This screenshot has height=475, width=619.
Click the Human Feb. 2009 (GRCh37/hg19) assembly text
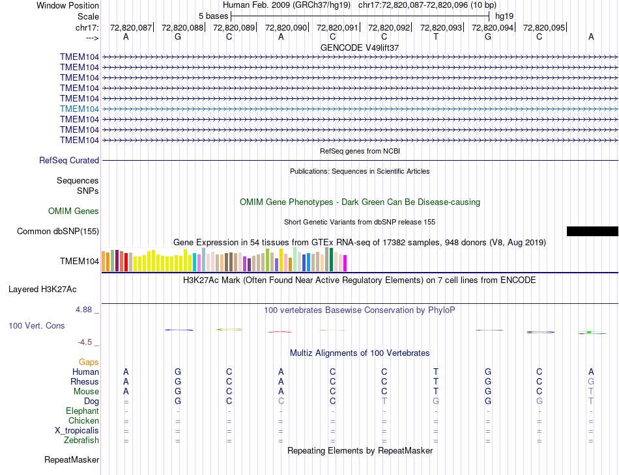pyautogui.click(x=287, y=5)
